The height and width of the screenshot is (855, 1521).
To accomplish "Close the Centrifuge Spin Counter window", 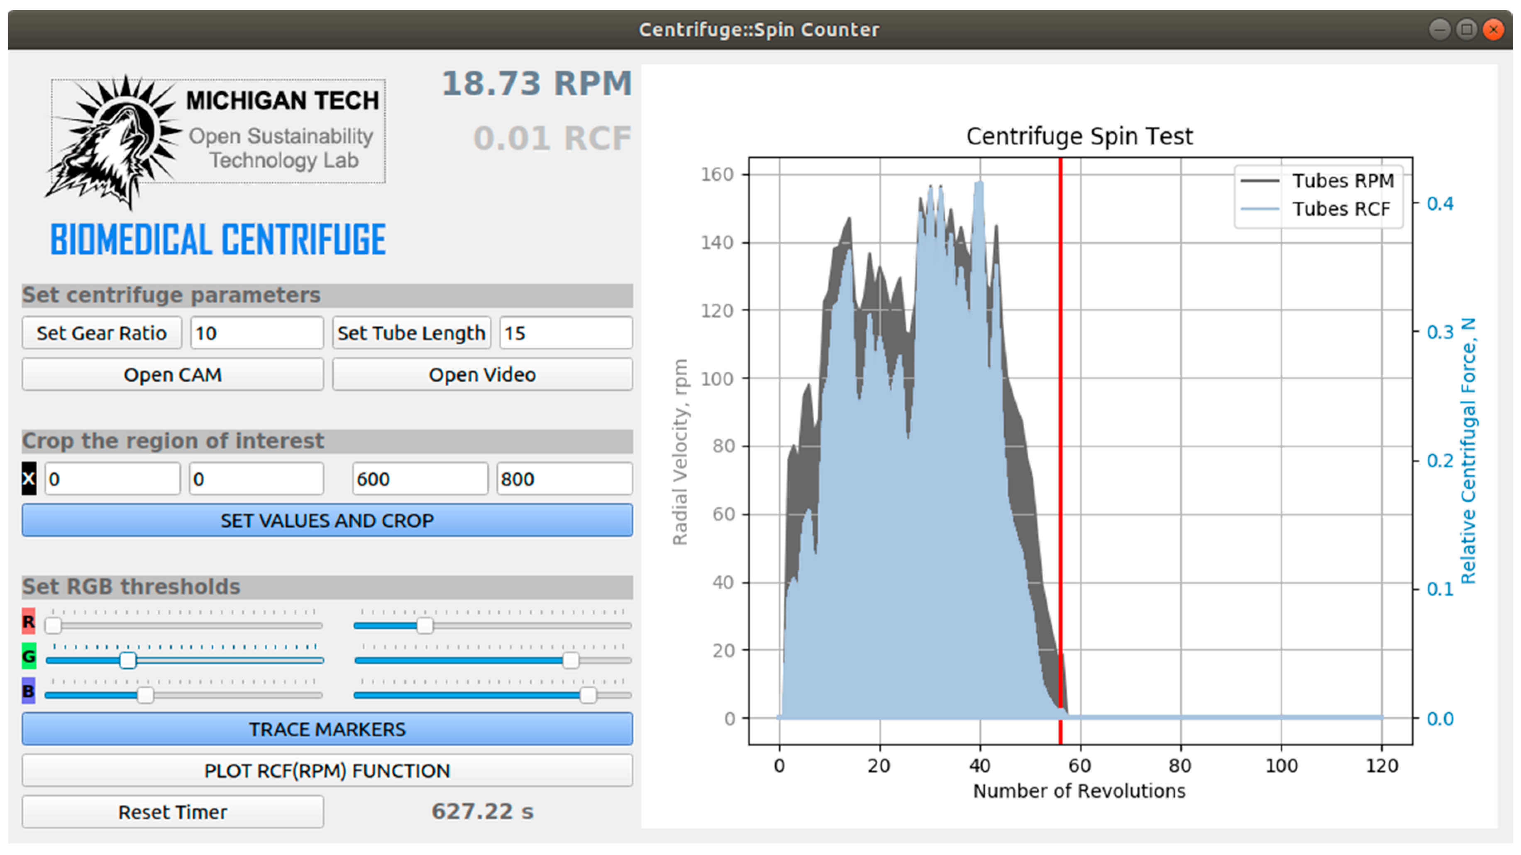I will click(1493, 29).
